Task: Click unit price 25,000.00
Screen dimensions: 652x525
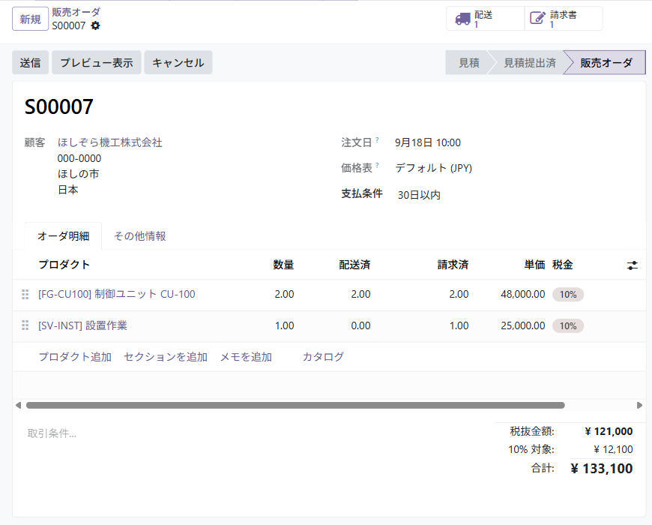Action: tap(522, 325)
